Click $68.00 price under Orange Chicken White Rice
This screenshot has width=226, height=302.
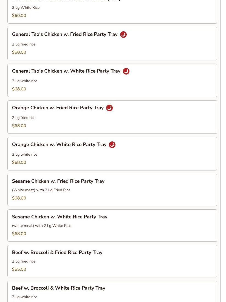point(19,163)
